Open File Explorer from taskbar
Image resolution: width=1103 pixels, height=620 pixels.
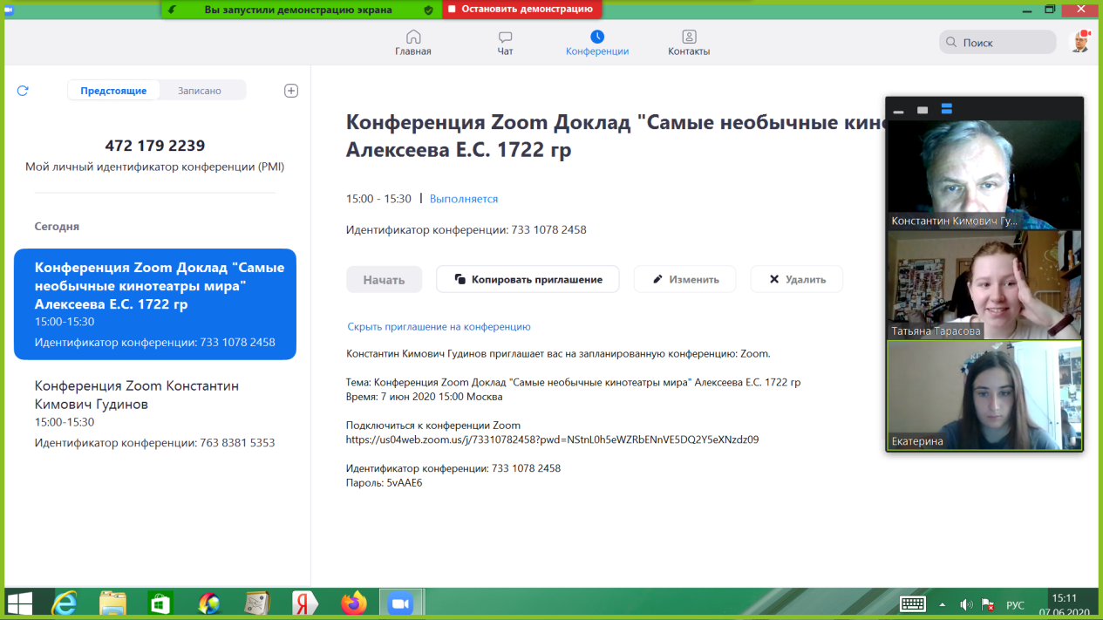[x=112, y=603]
